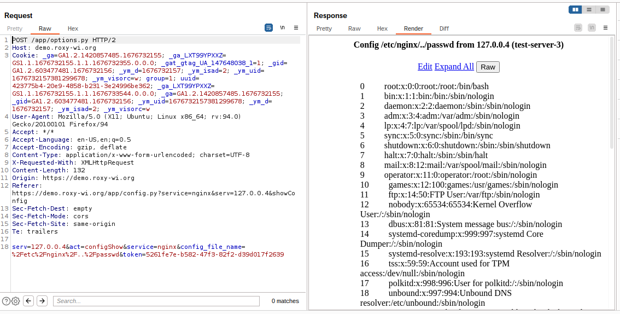Click the Sec-Fetch-Mode: cors line
This screenshot has width=620, height=314.
[50, 216]
